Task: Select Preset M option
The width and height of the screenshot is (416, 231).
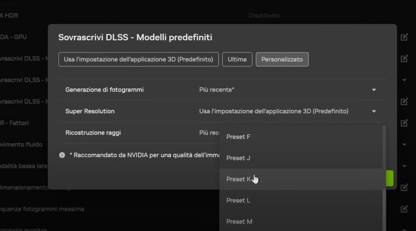Action: coord(301,221)
